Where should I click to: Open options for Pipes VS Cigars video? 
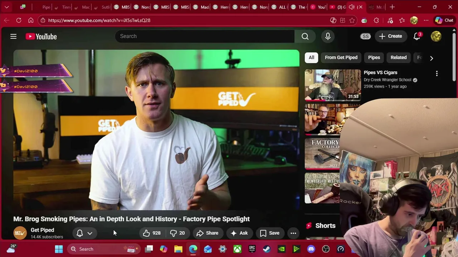(437, 74)
